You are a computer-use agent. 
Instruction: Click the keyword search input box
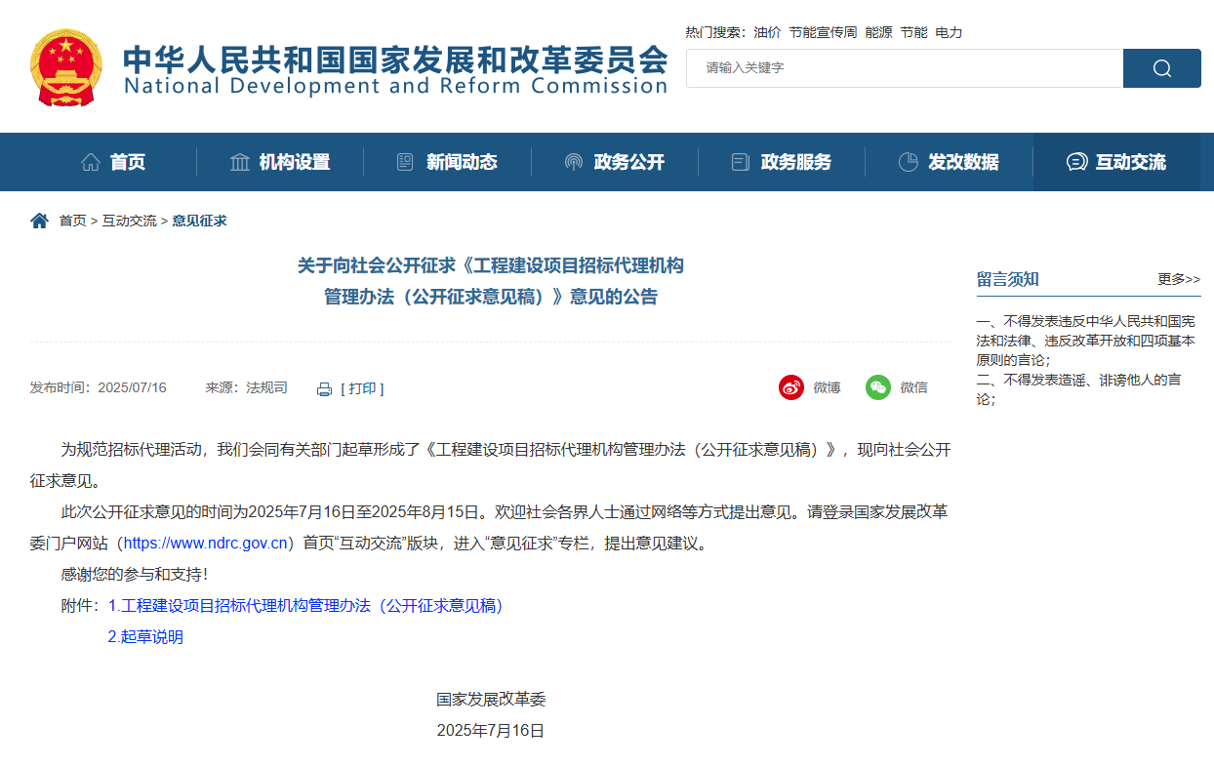coord(898,68)
